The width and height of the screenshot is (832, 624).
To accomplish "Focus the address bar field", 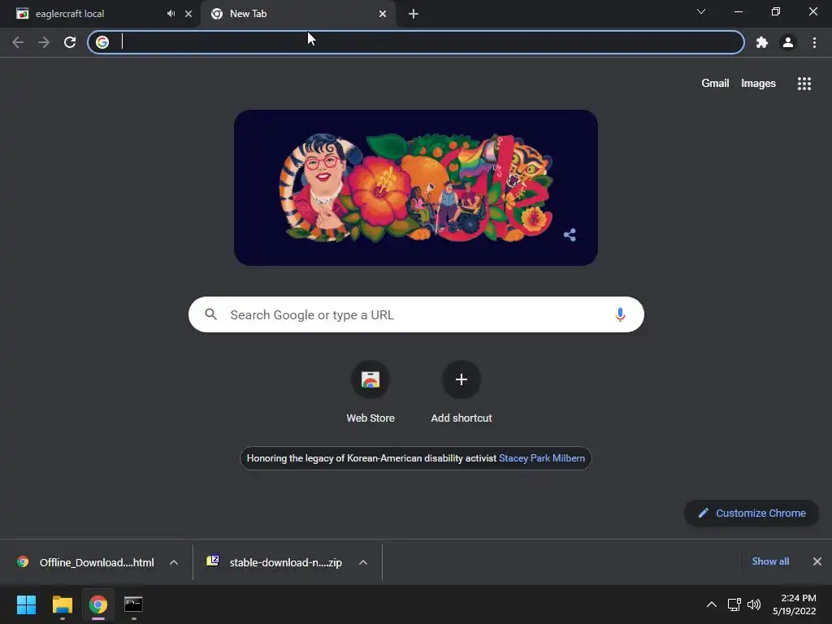I will click(x=416, y=42).
